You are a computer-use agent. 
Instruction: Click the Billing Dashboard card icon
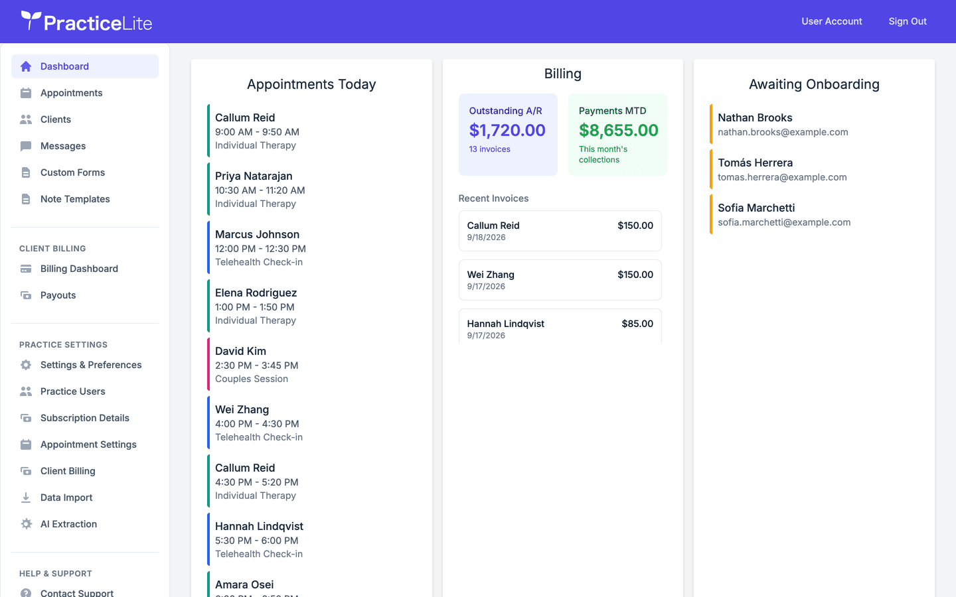coord(26,269)
